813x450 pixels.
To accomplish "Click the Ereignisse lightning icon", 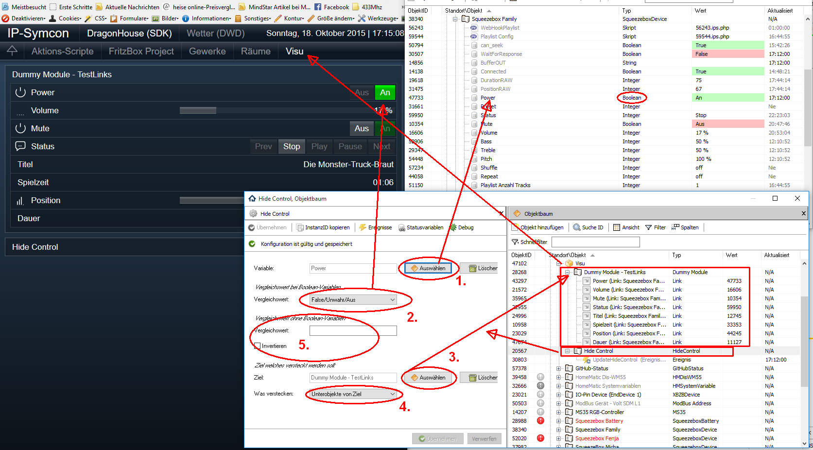I will (x=363, y=227).
